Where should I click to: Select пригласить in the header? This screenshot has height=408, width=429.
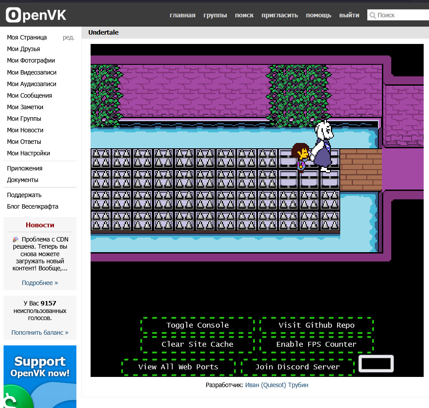tap(280, 15)
